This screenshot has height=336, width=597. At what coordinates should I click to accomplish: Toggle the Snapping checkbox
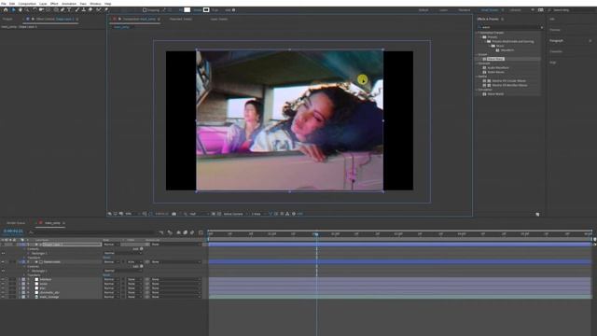[145, 10]
